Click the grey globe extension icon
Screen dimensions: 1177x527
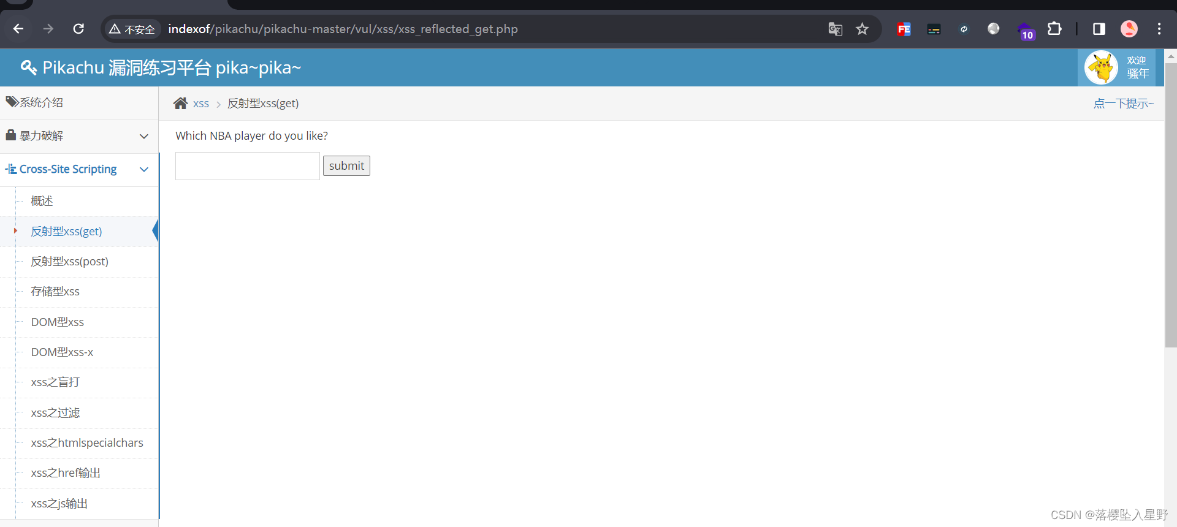[994, 29]
